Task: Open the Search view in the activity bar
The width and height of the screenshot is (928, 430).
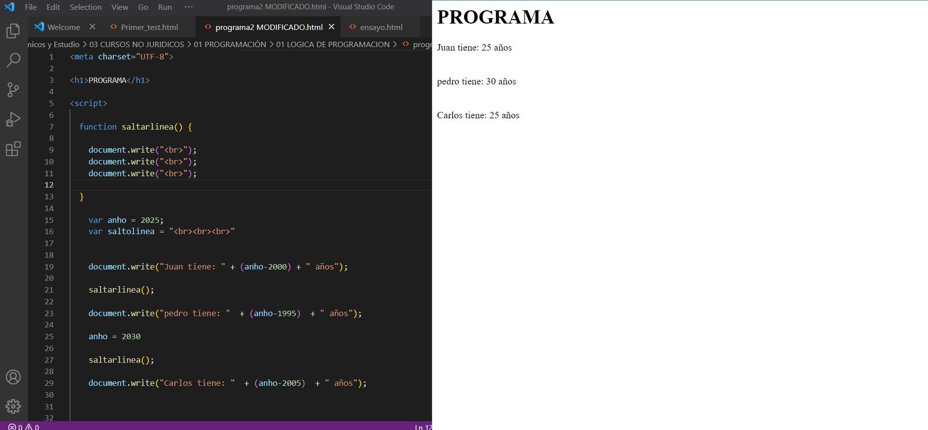Action: (13, 60)
